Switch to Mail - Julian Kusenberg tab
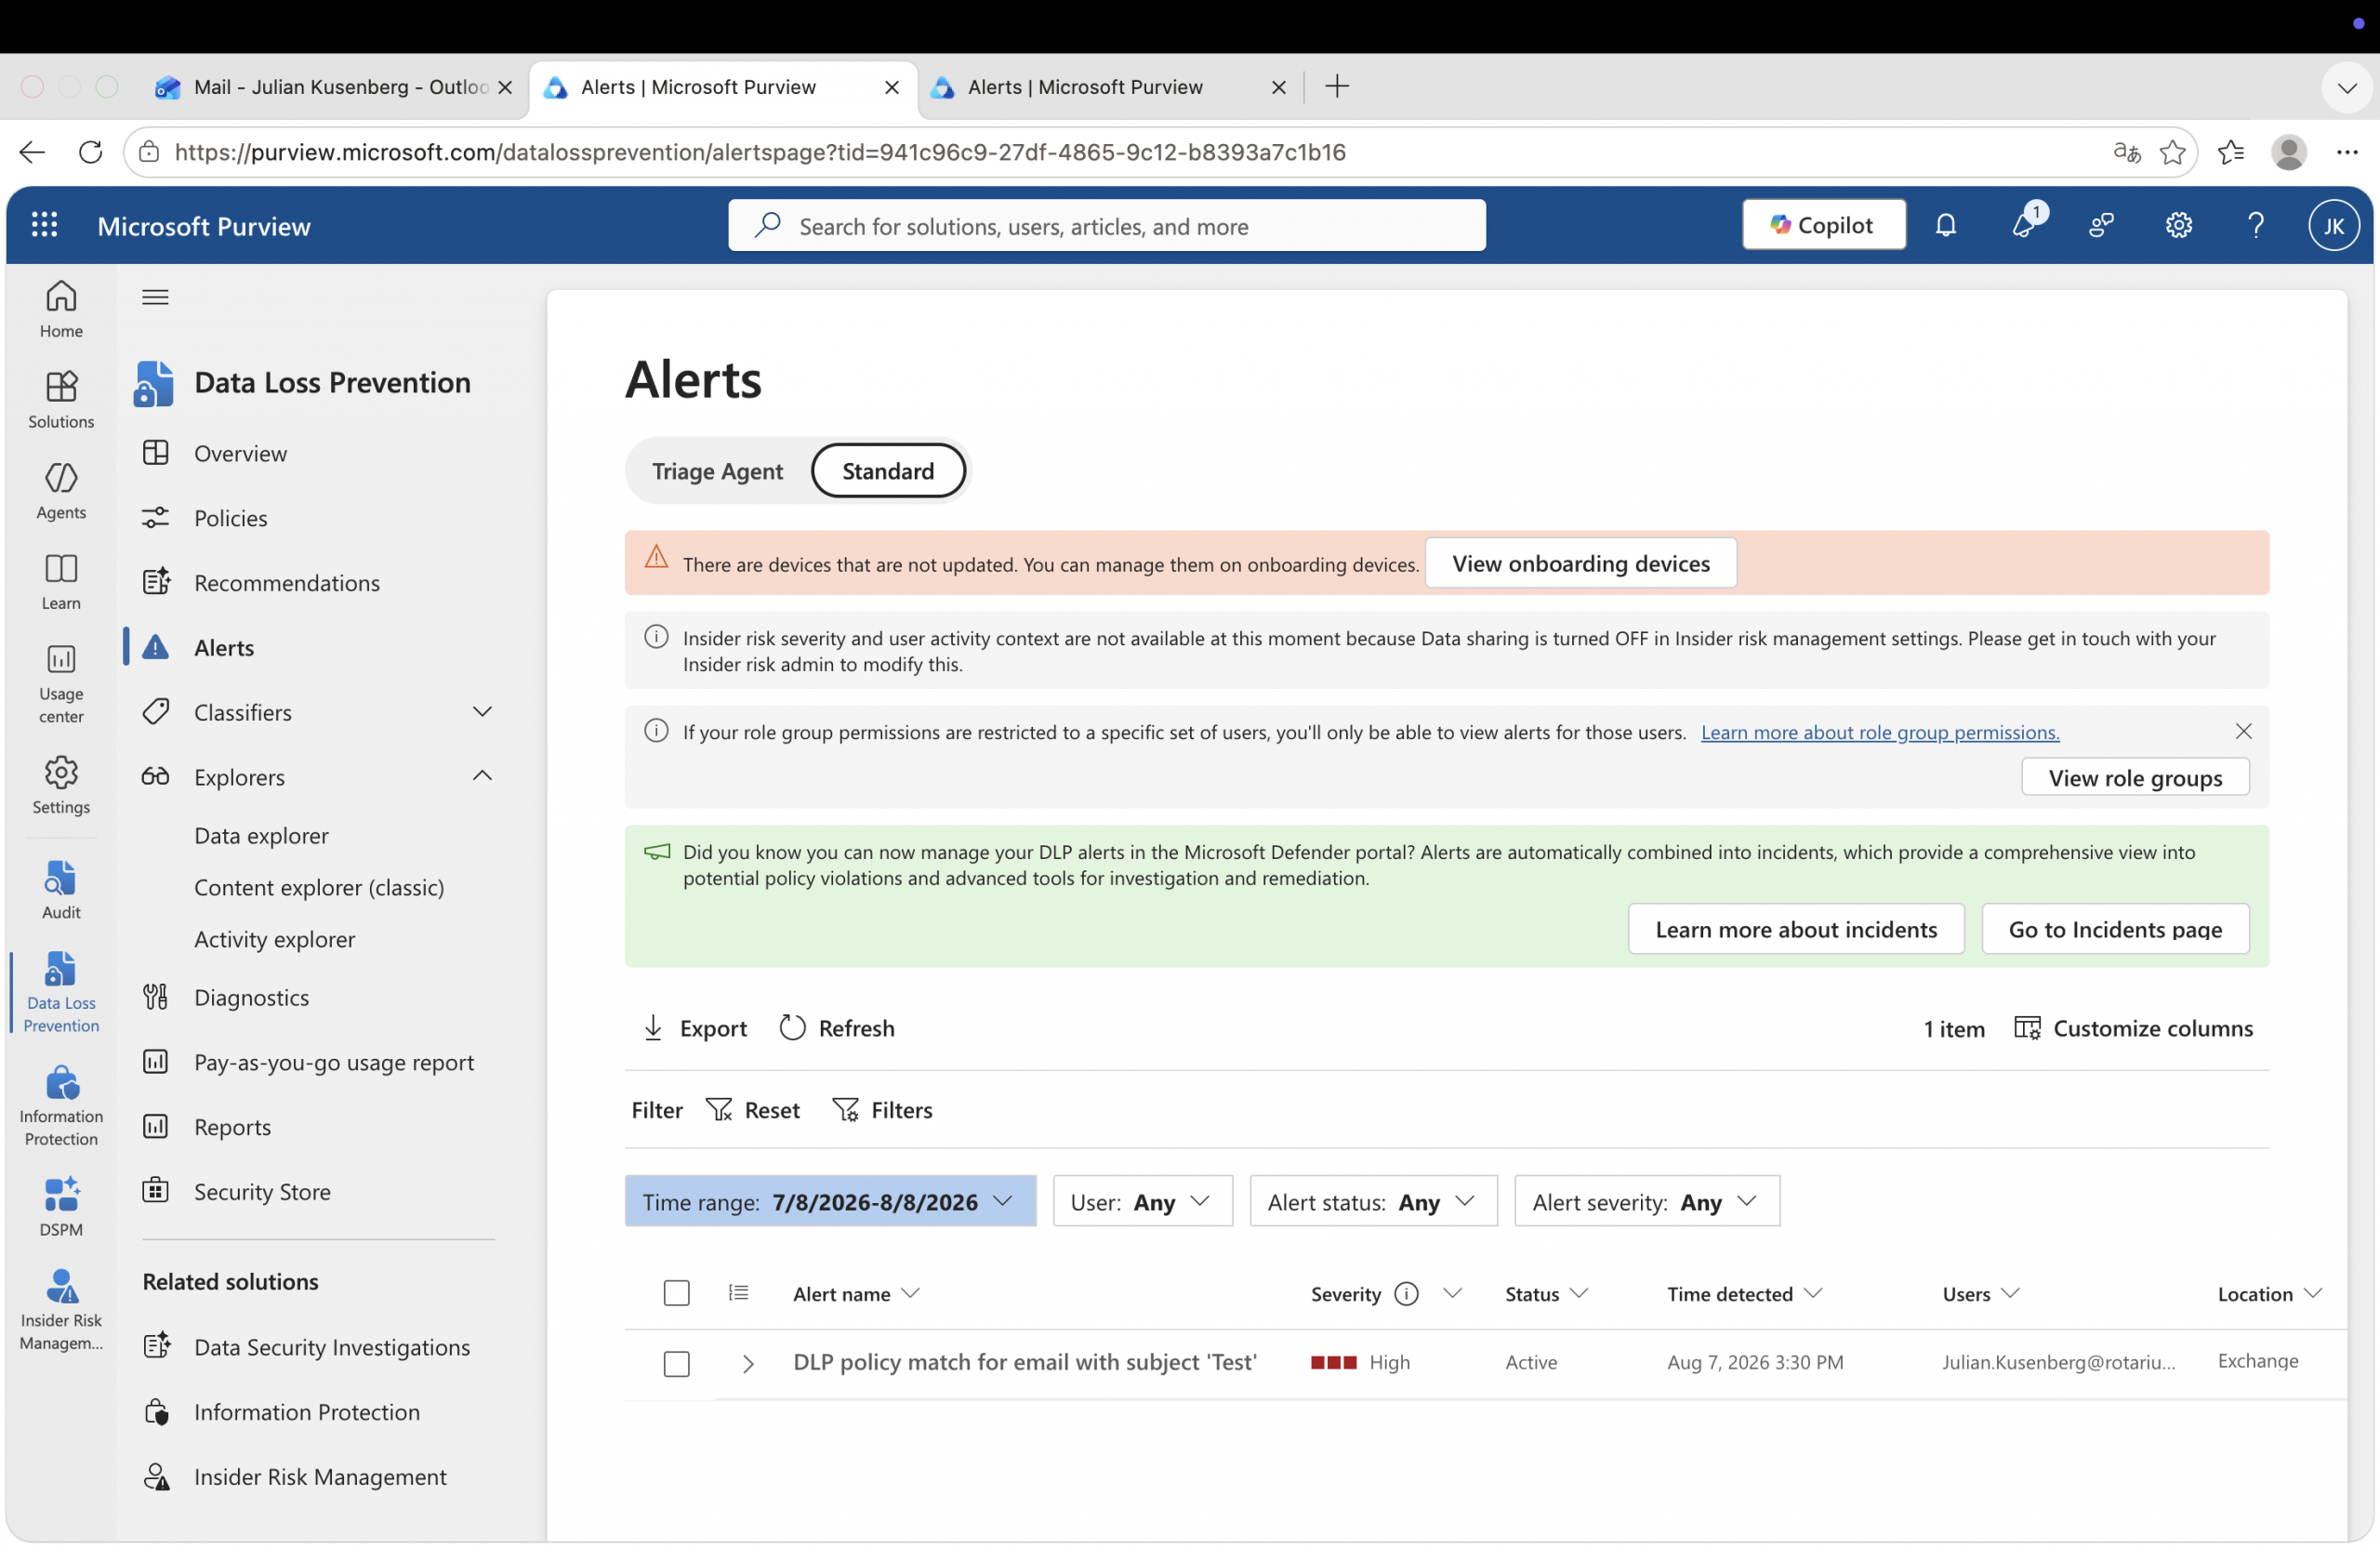 (x=333, y=87)
